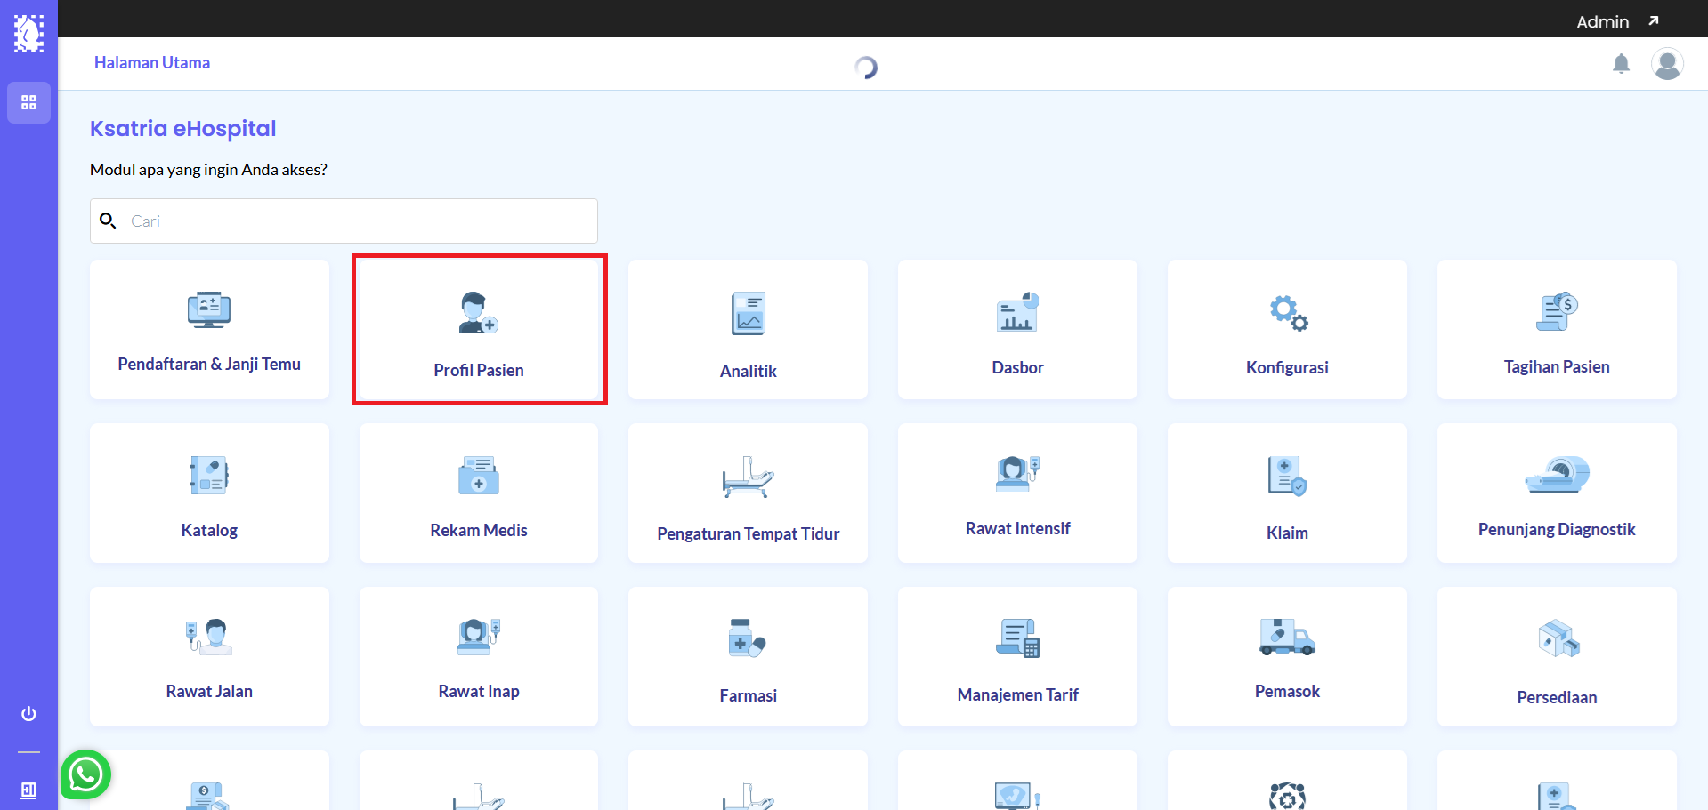
Task: Open the Penunjang Diagnostik scanner module
Action: click(x=1557, y=493)
